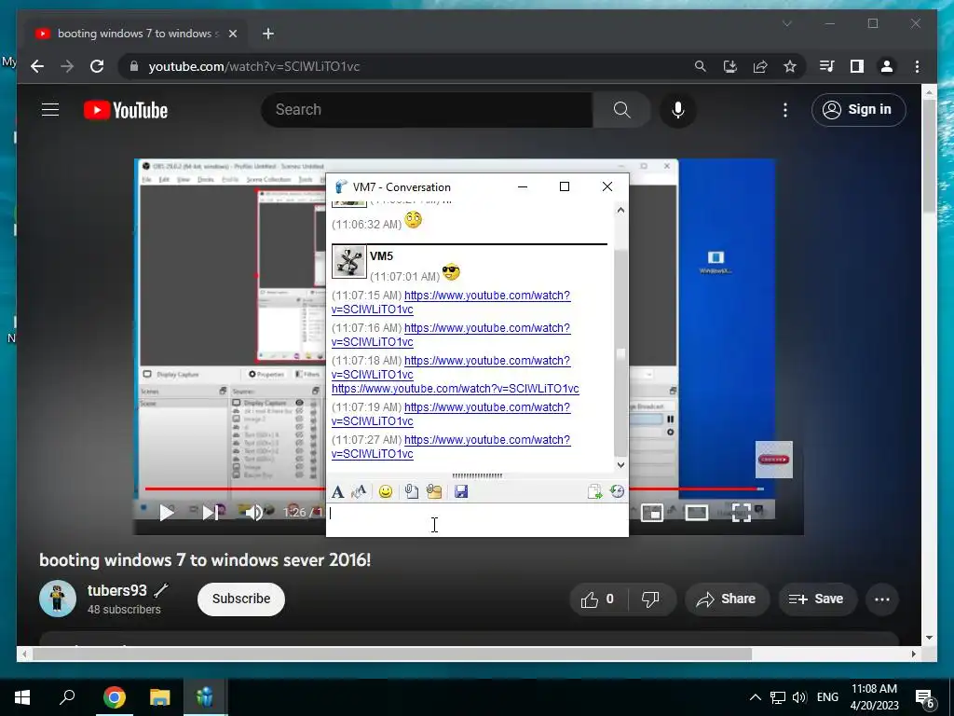This screenshot has width=954, height=716.
Task: Open more actions ellipsis under video
Action: [x=882, y=599]
